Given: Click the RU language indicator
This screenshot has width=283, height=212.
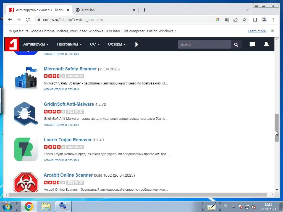Looking at the screenshot, I should pyautogui.click(x=226, y=206).
